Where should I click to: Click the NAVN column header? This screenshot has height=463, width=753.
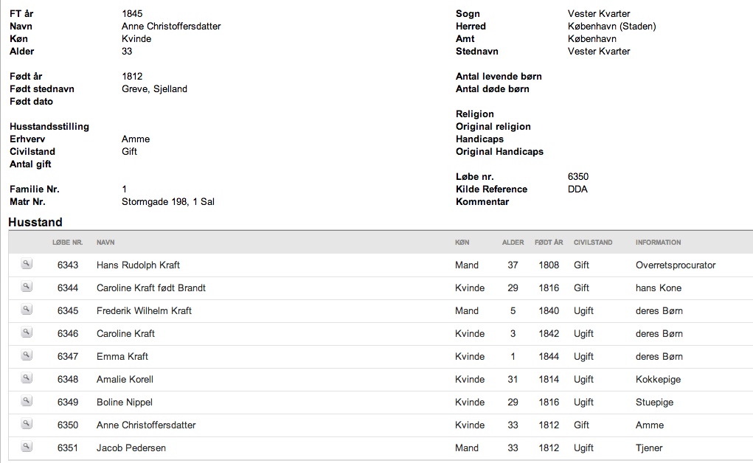105,243
